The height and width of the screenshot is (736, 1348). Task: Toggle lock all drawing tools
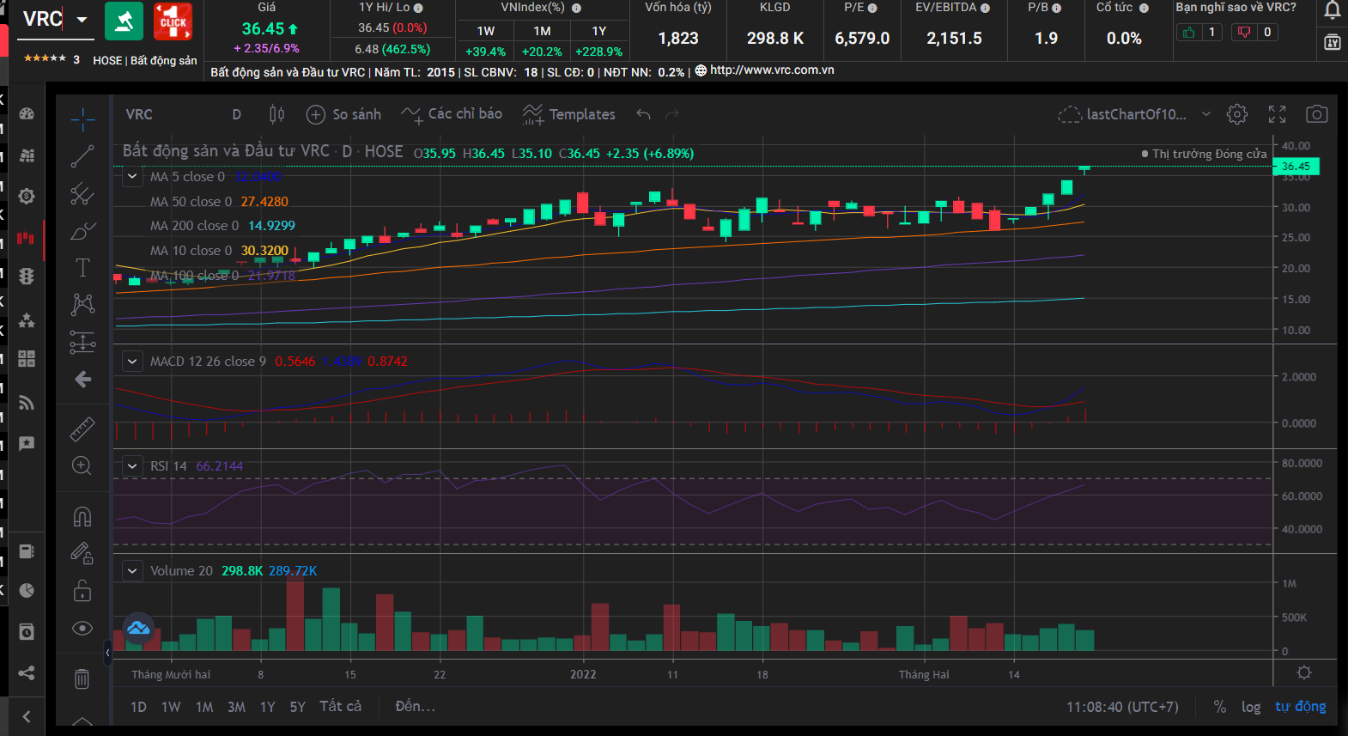pyautogui.click(x=82, y=591)
